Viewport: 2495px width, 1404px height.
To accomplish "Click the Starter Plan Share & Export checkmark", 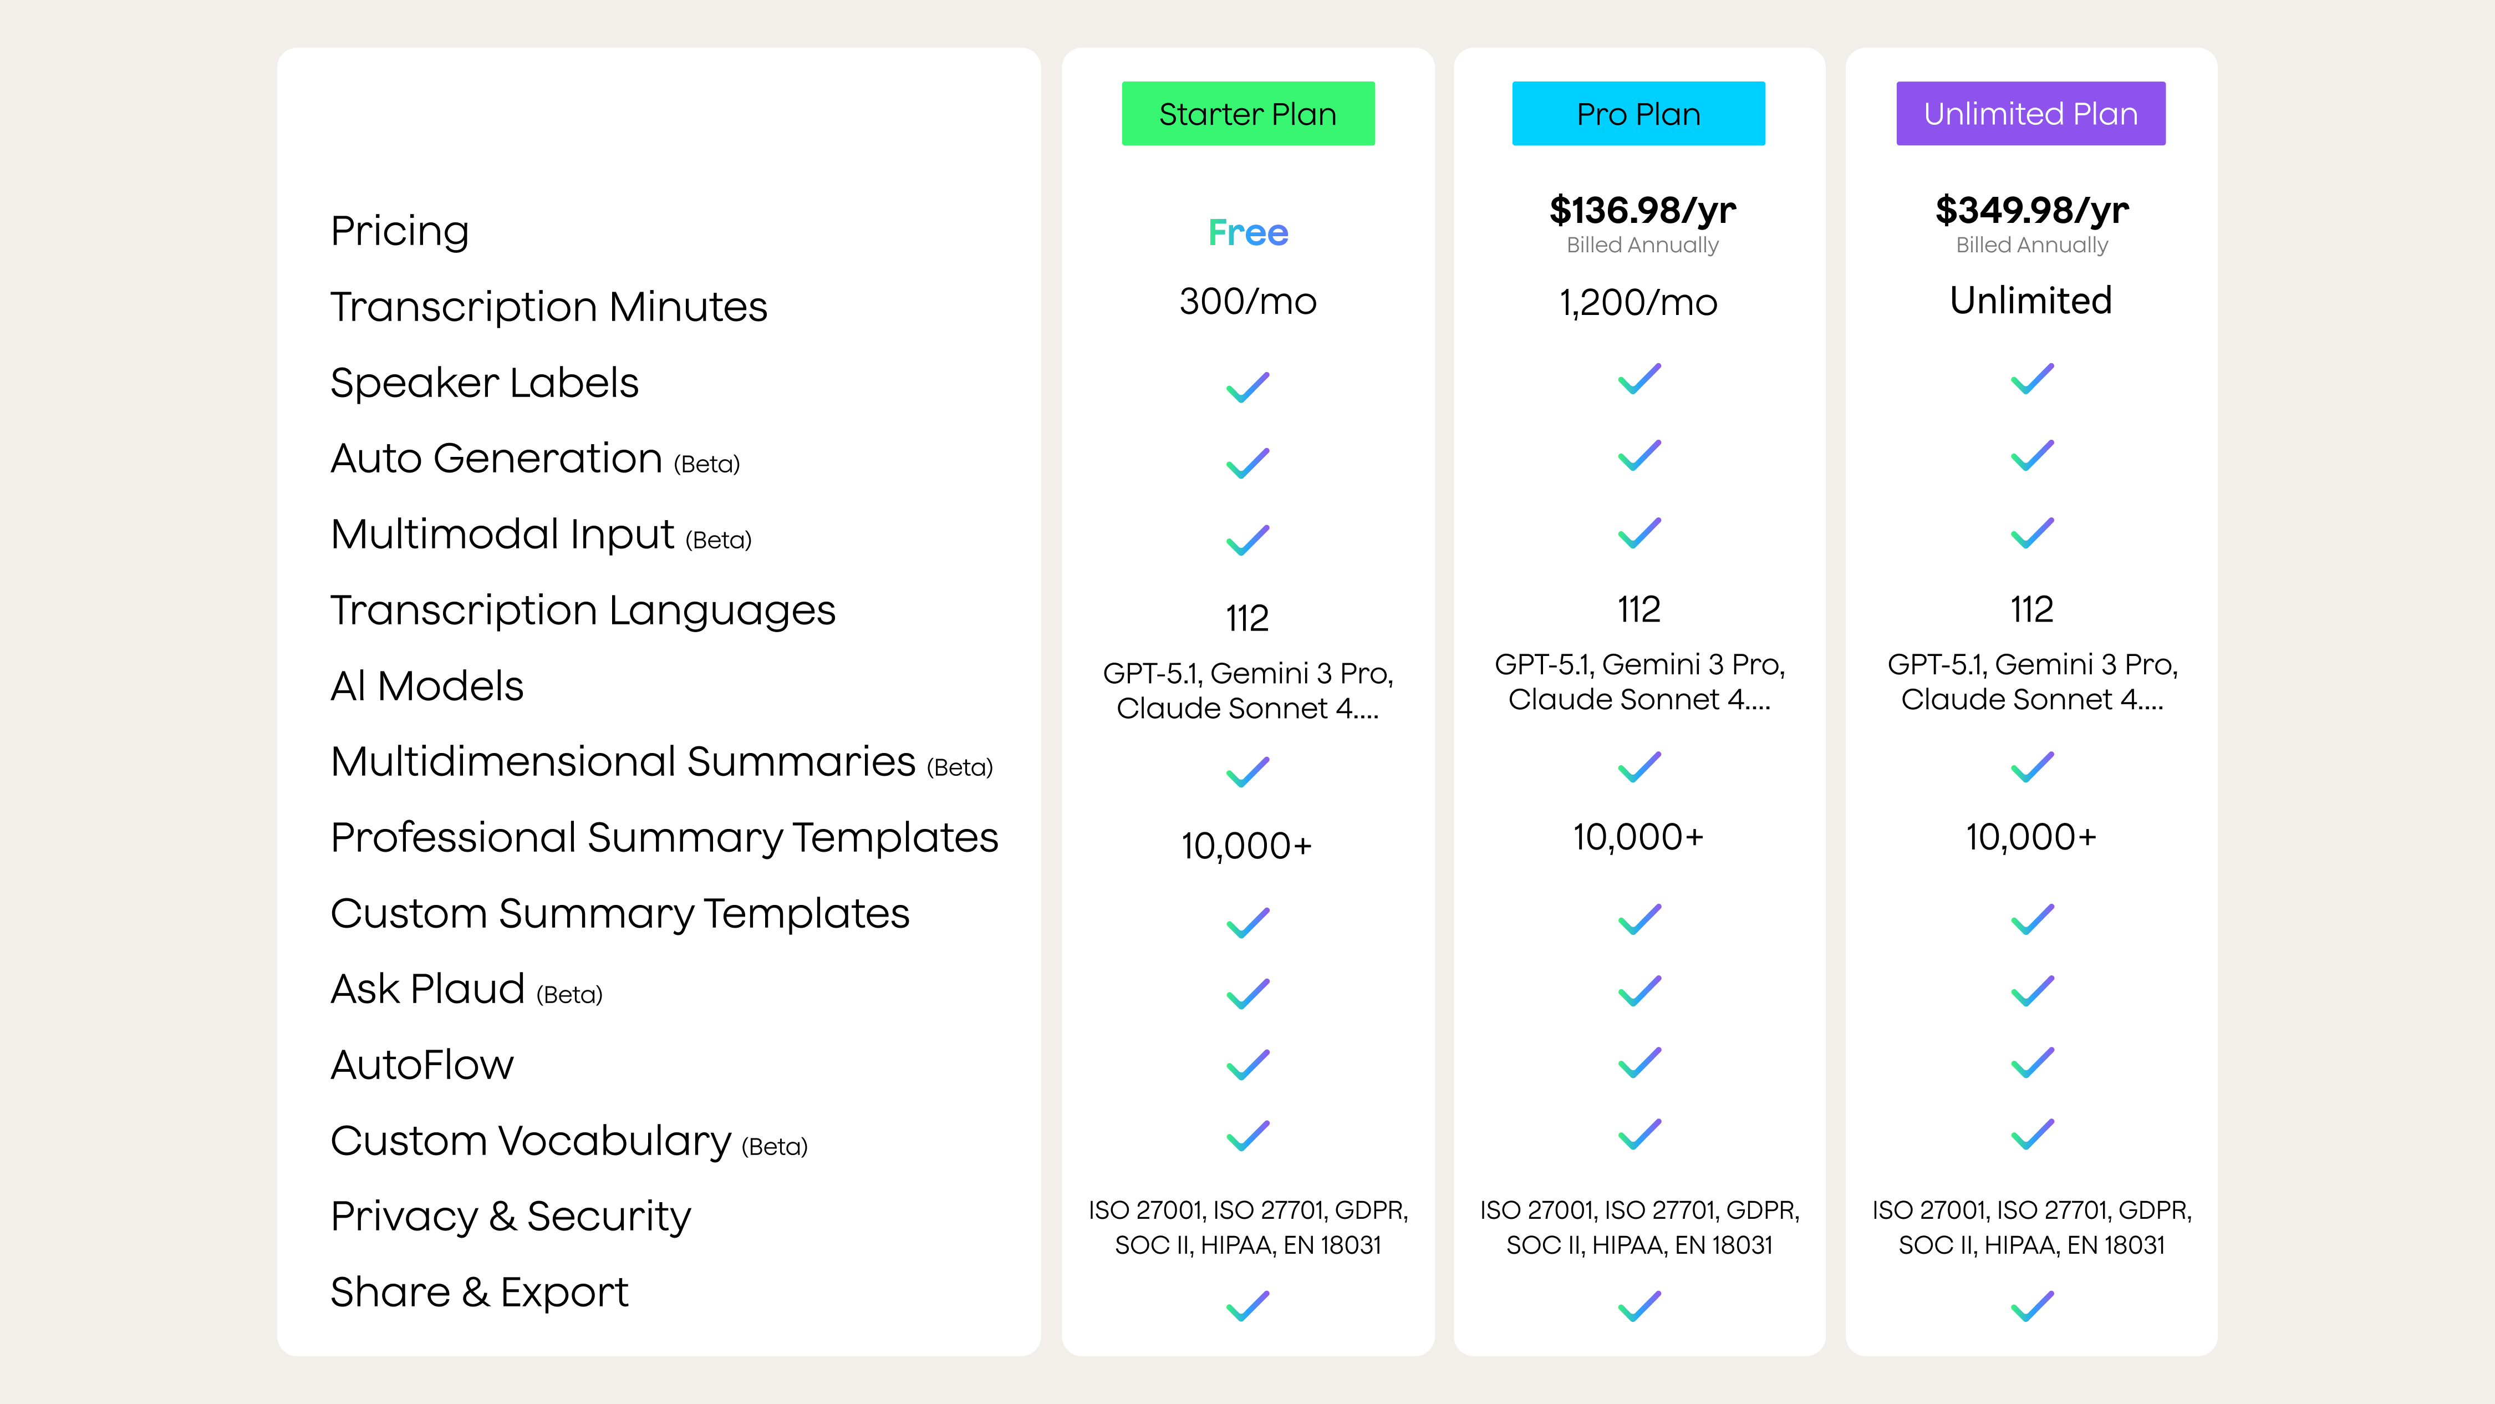I will pyautogui.click(x=1247, y=1306).
